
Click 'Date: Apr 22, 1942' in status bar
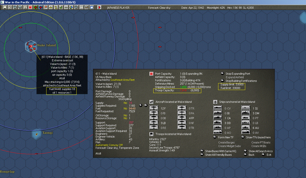click(192, 8)
